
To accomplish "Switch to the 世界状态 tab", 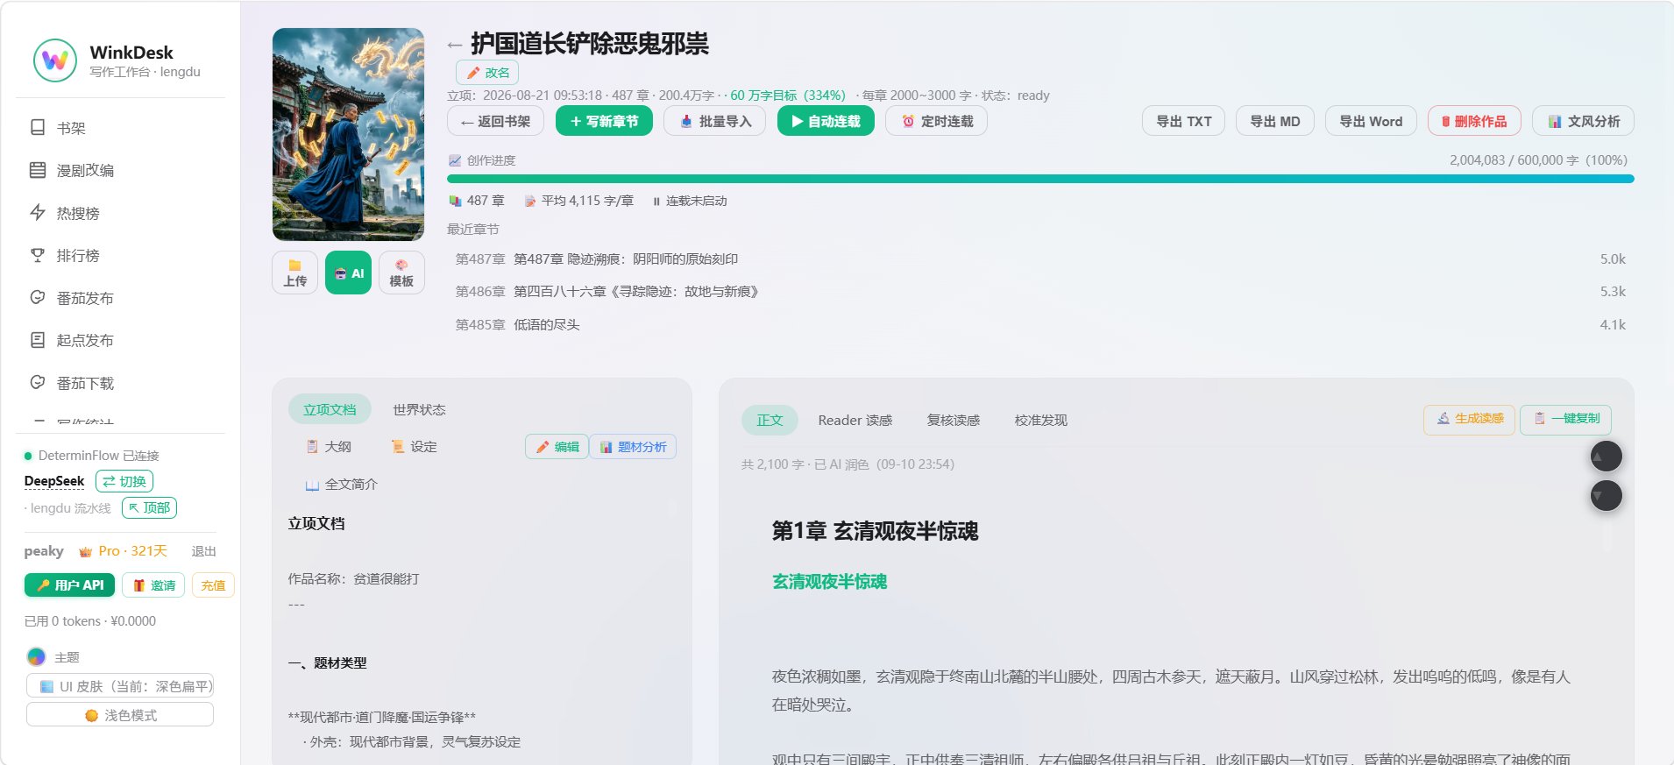I will click(419, 409).
